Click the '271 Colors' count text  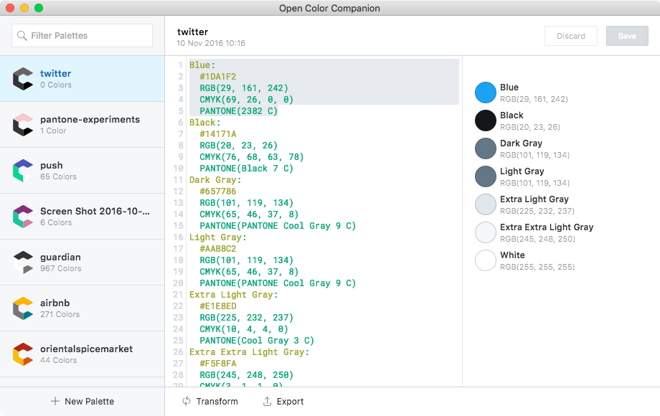click(60, 314)
